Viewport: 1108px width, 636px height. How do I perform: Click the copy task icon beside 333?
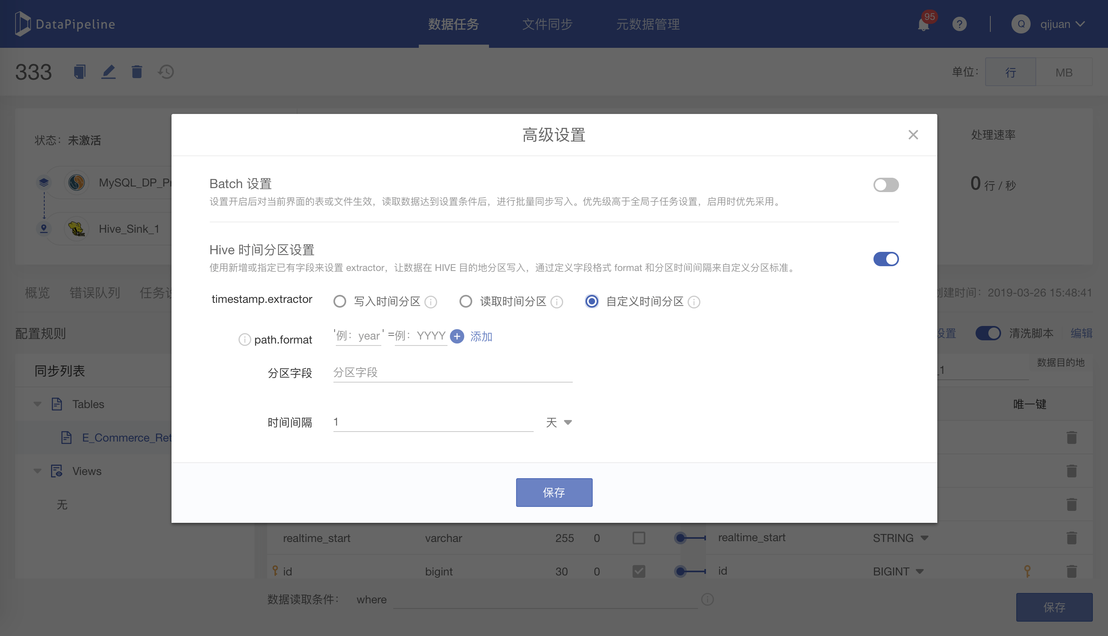coord(79,72)
